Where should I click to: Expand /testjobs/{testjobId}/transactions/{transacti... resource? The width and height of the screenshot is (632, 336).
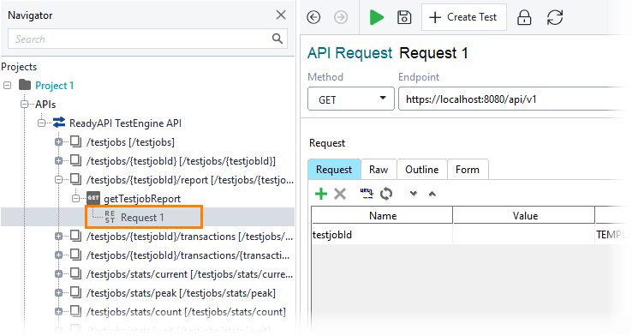59,255
